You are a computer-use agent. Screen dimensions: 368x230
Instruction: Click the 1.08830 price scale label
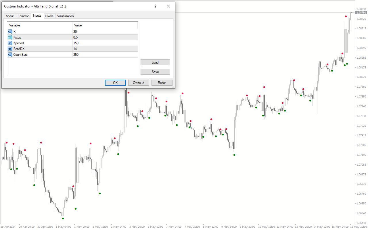click(361, 9)
